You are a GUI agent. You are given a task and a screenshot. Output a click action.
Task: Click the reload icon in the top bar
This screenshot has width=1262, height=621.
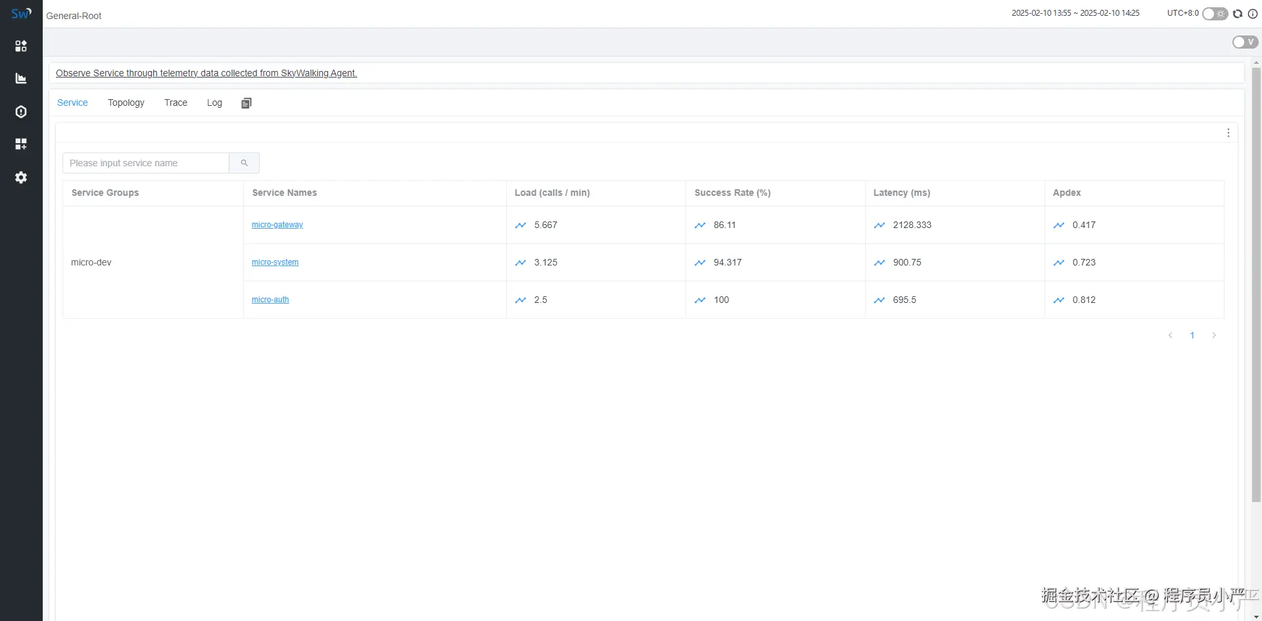coord(1238,14)
